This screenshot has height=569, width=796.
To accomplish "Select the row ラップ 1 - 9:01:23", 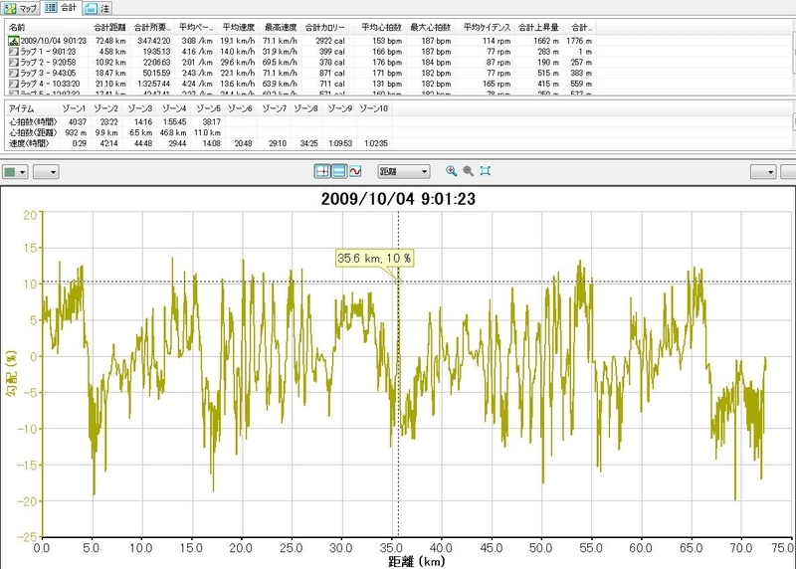I will tap(300, 52).
